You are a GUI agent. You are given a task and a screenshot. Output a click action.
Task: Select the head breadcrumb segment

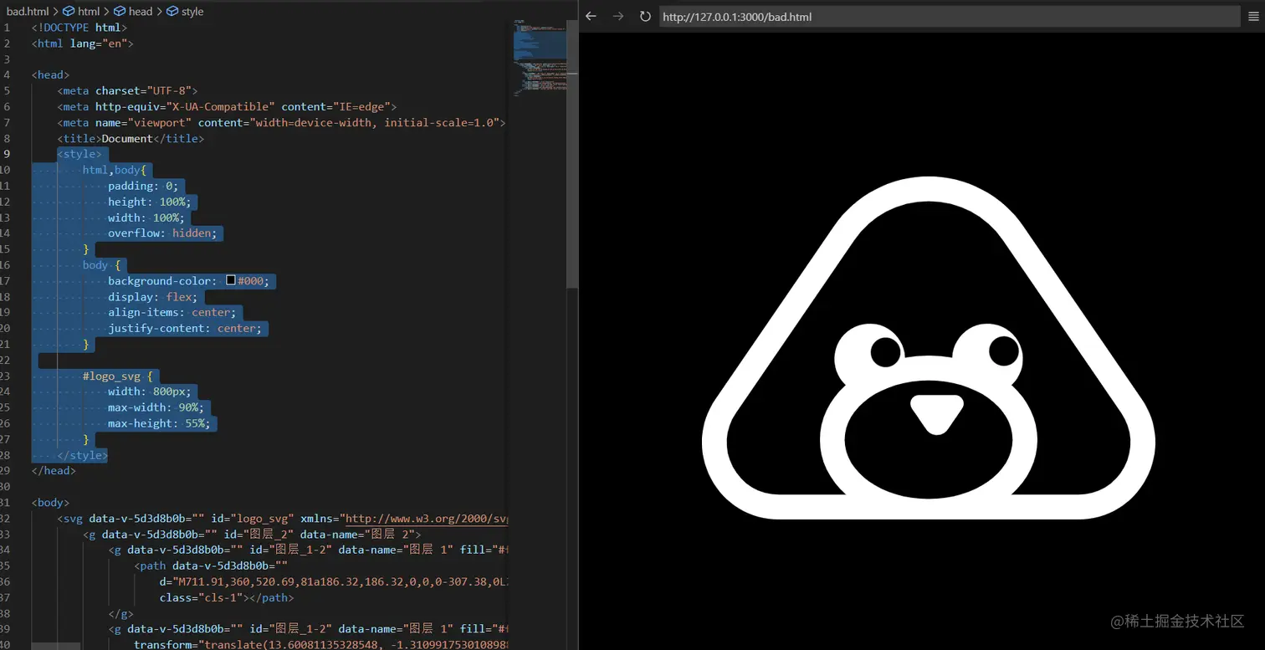(133, 11)
